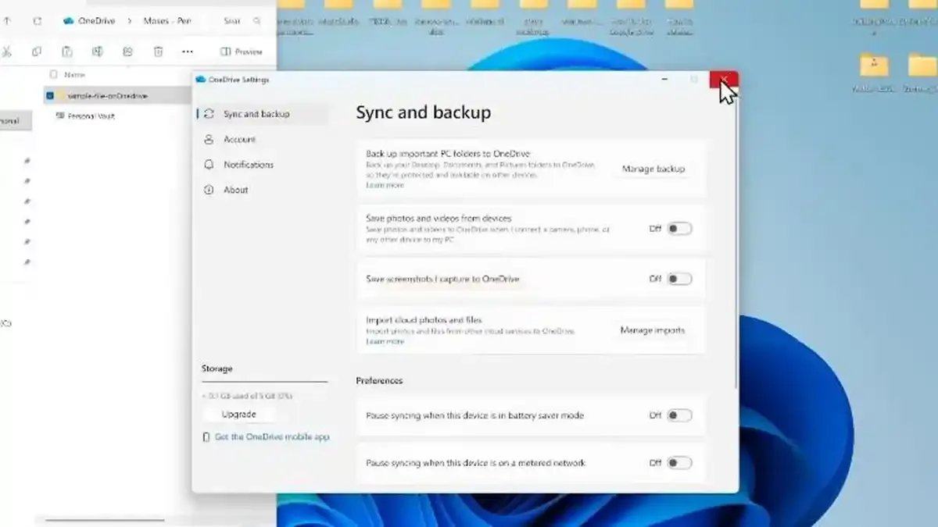Select the Personal Vault item
This screenshot has width=938, height=527.
[x=91, y=116]
